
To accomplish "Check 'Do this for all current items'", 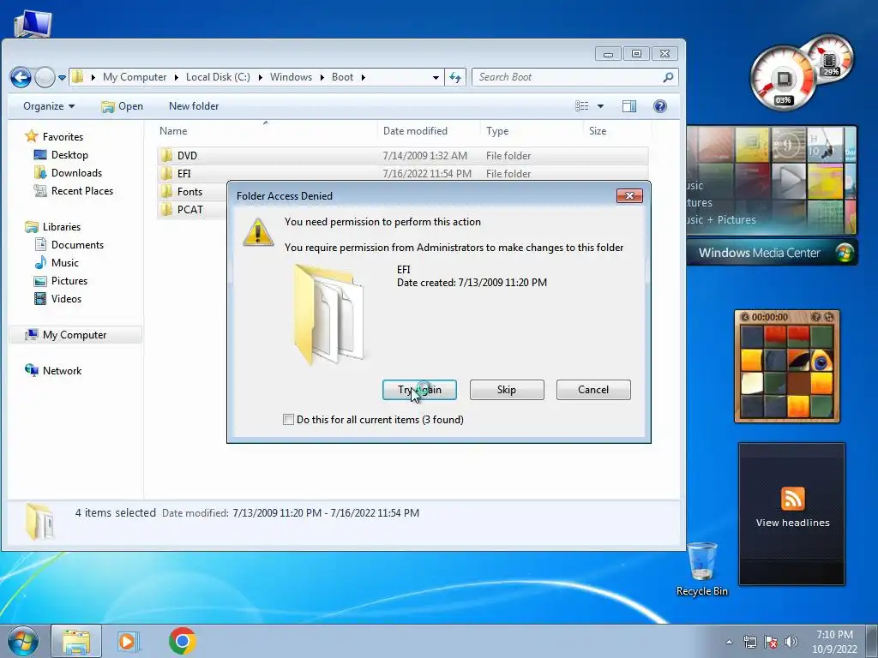I will pyautogui.click(x=288, y=420).
